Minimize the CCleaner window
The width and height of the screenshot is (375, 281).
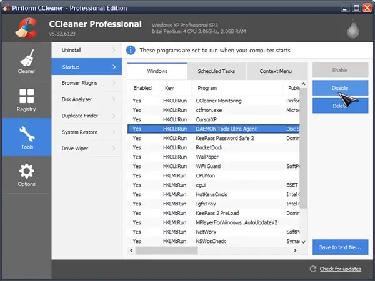point(344,8)
